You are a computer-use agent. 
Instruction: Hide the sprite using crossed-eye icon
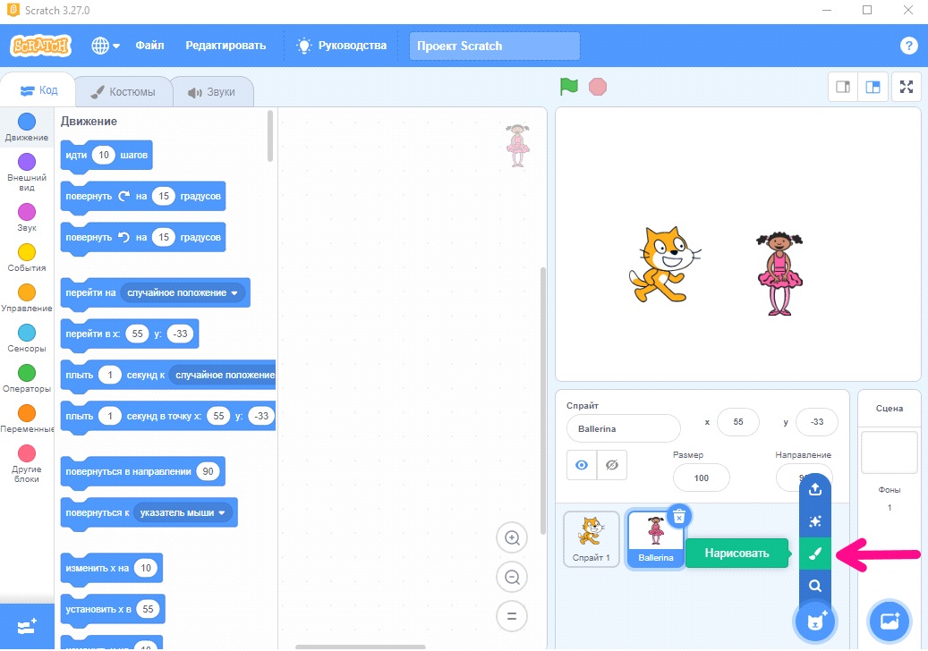click(612, 465)
